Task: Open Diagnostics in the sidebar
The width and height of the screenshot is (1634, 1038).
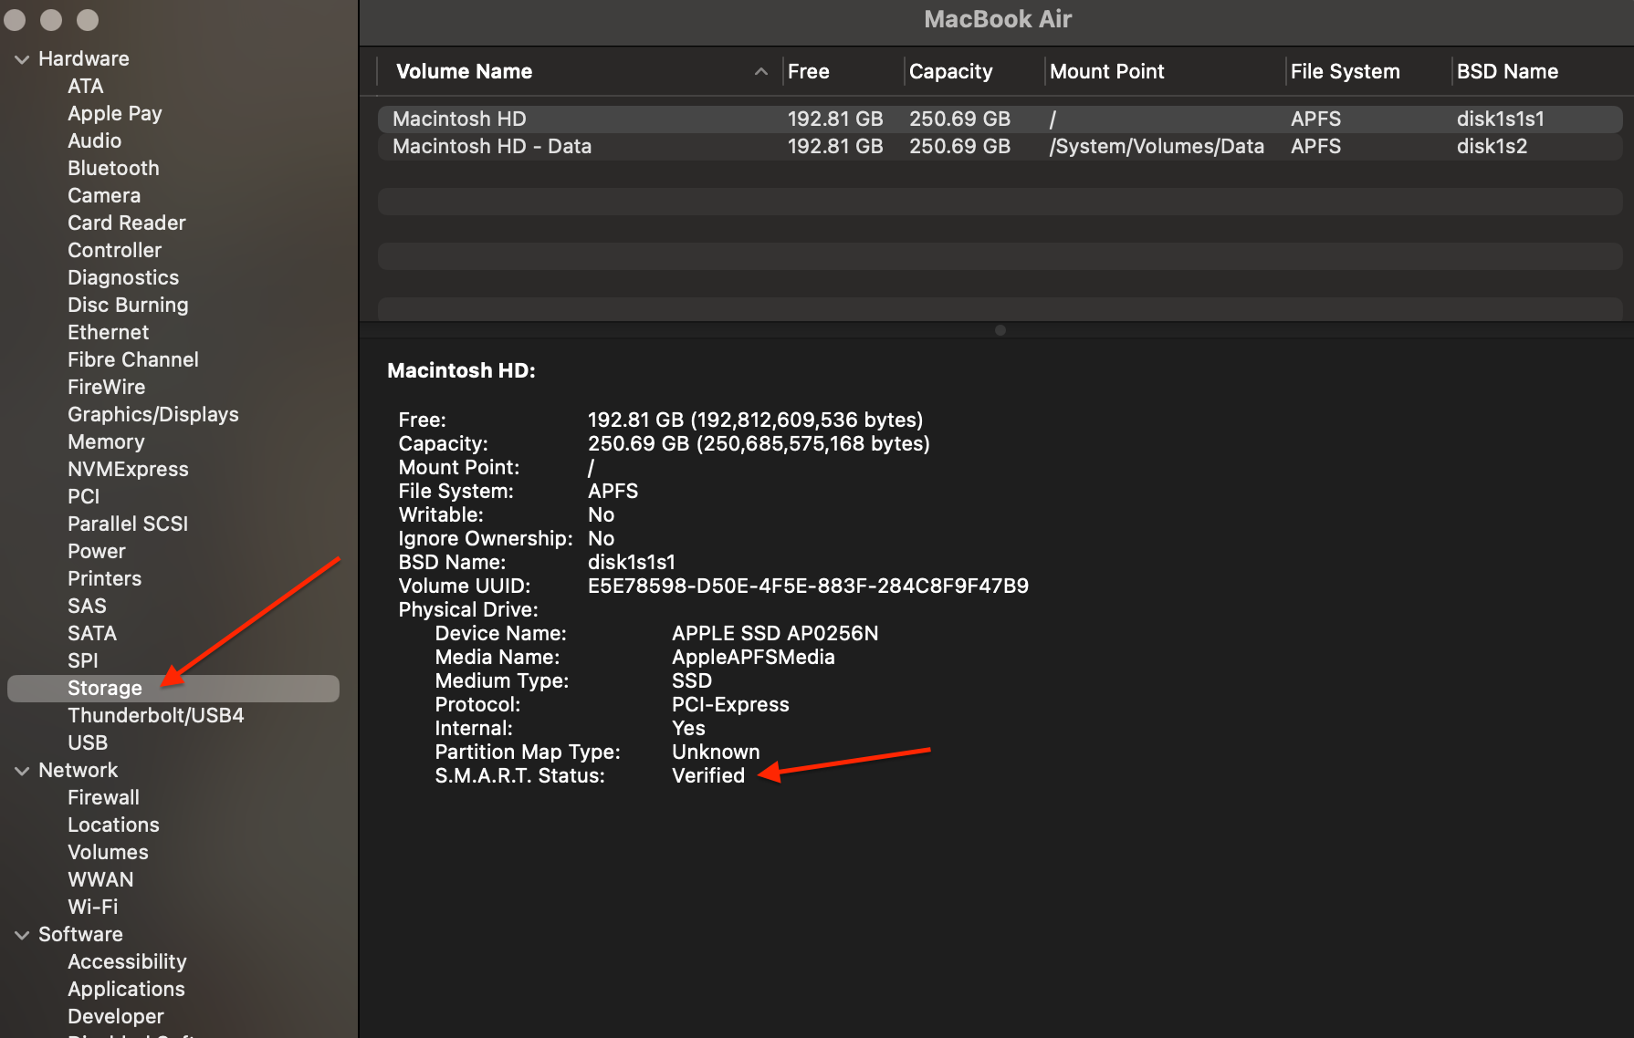Action: pos(123,277)
